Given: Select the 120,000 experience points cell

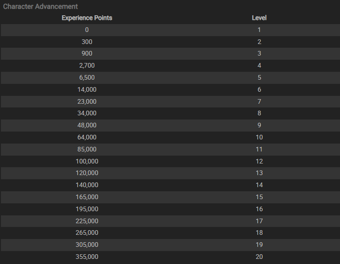Looking at the screenshot, I should coord(87,173).
